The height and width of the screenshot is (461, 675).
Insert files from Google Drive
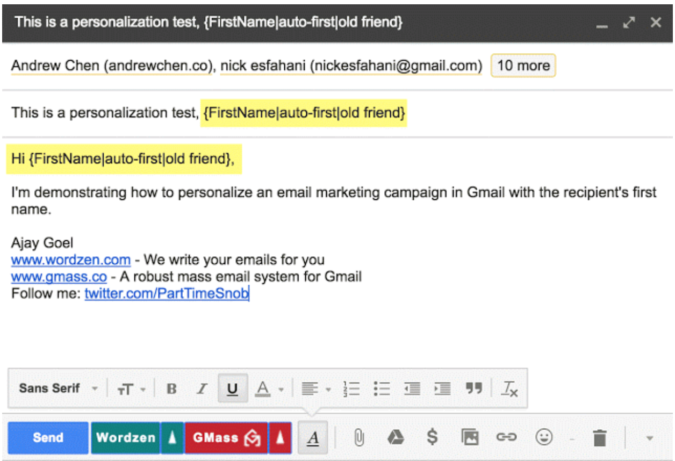pyautogui.click(x=396, y=437)
